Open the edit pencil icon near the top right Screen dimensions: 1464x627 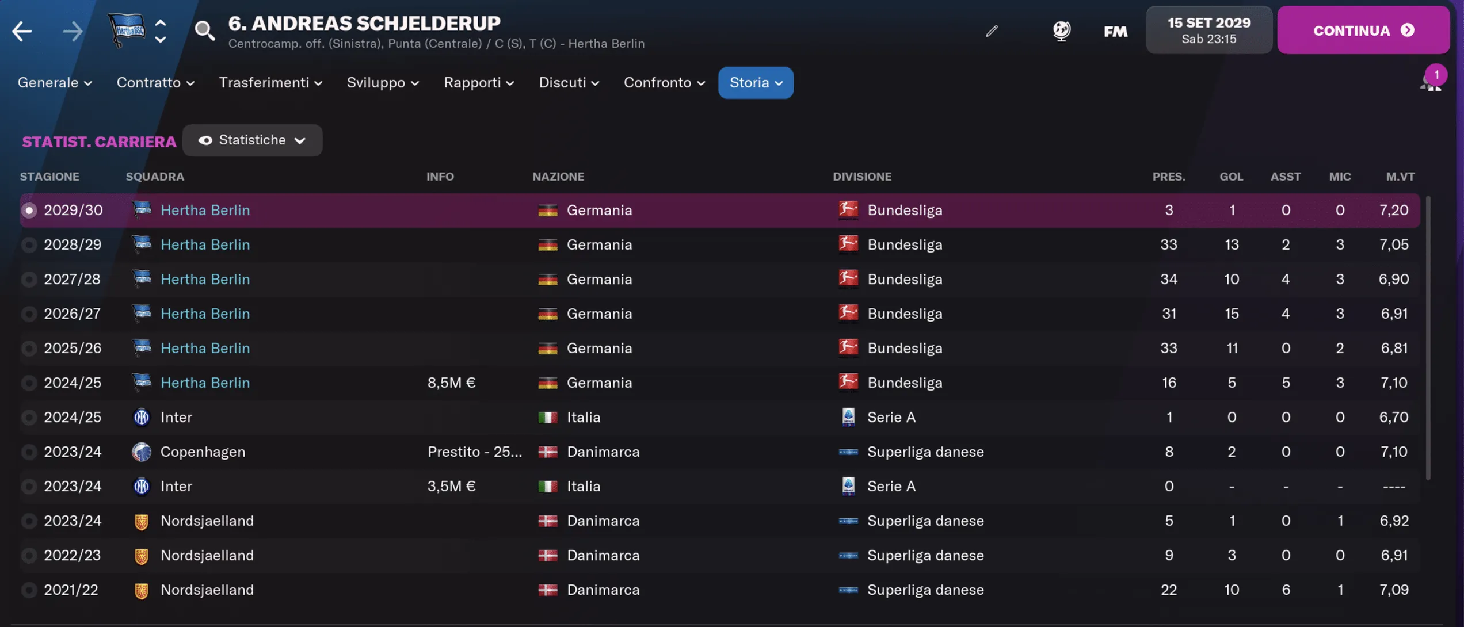pyautogui.click(x=991, y=31)
